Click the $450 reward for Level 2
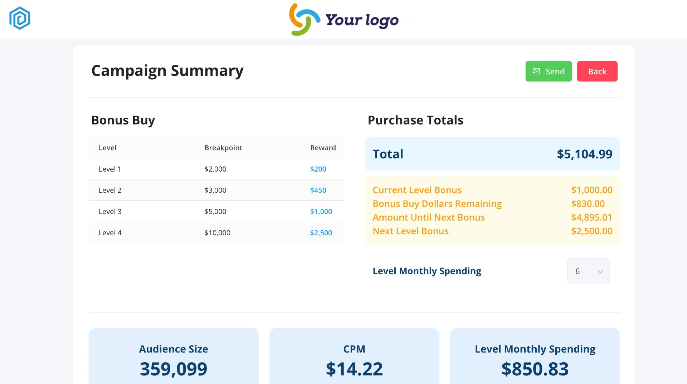This screenshot has width=687, height=384. click(x=318, y=190)
